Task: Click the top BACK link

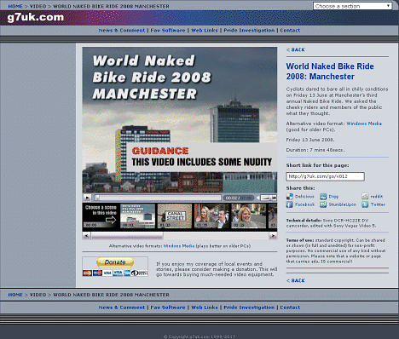Action: [x=296, y=50]
